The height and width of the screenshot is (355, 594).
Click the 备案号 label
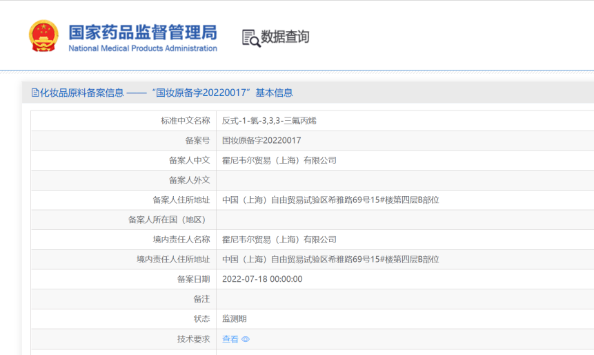(x=197, y=140)
